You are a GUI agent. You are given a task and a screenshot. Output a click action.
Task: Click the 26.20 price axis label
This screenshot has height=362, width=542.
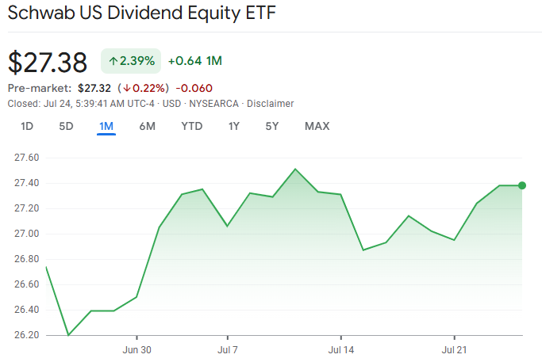click(27, 335)
